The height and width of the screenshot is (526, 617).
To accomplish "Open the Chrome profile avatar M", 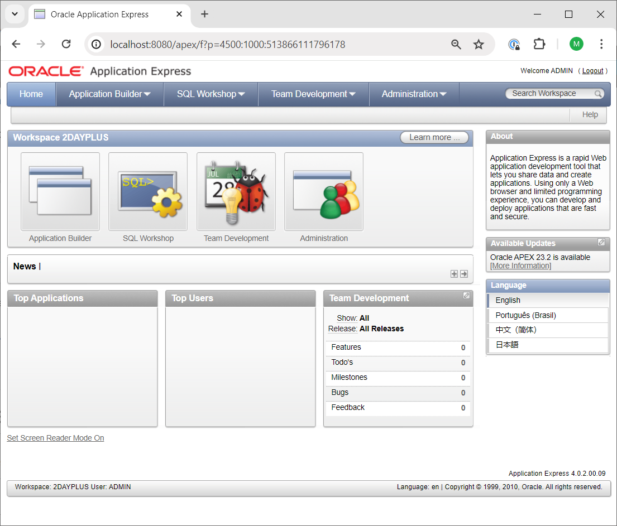I will click(576, 44).
